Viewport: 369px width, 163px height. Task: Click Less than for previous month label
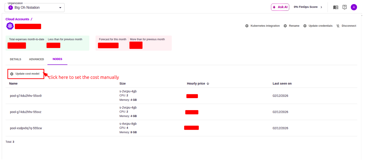click(65, 39)
